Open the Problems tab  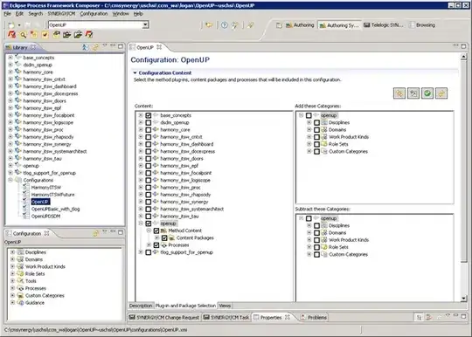coord(314,318)
